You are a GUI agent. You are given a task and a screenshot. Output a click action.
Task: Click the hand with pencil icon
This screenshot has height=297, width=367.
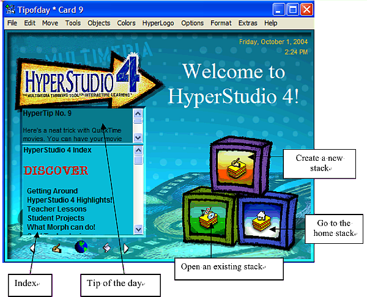point(57,248)
